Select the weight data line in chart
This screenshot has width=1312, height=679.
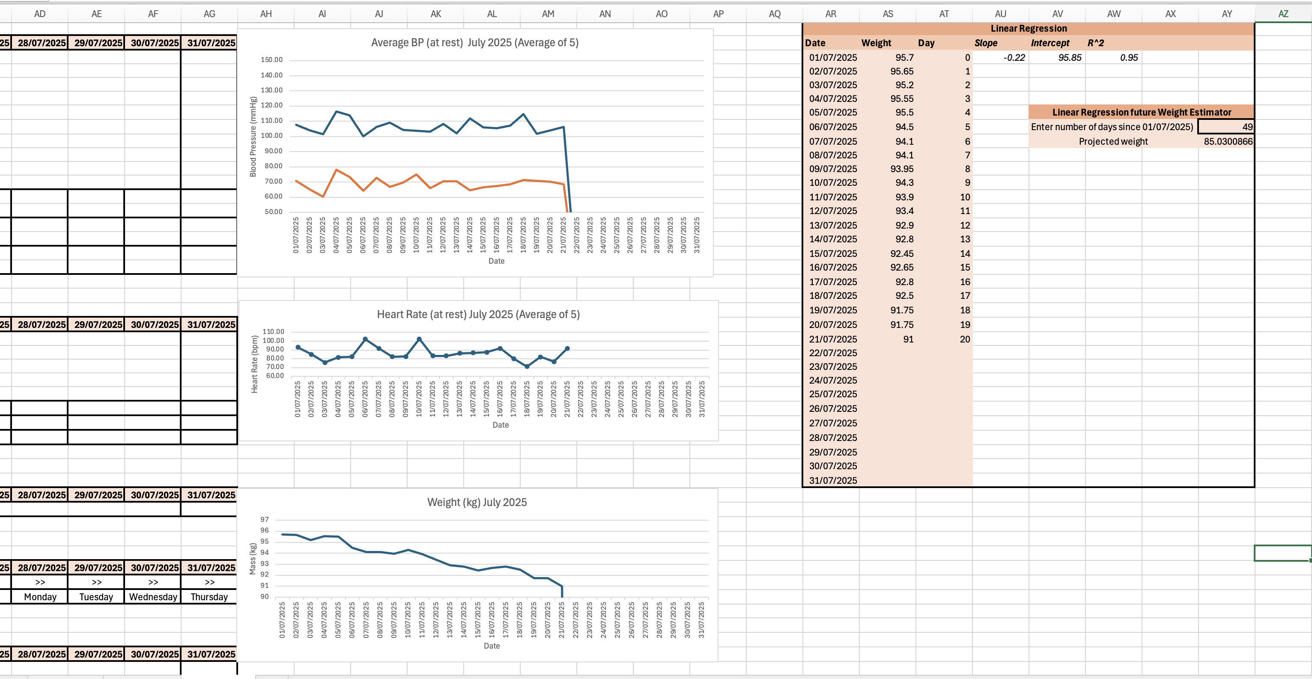tap(422, 555)
